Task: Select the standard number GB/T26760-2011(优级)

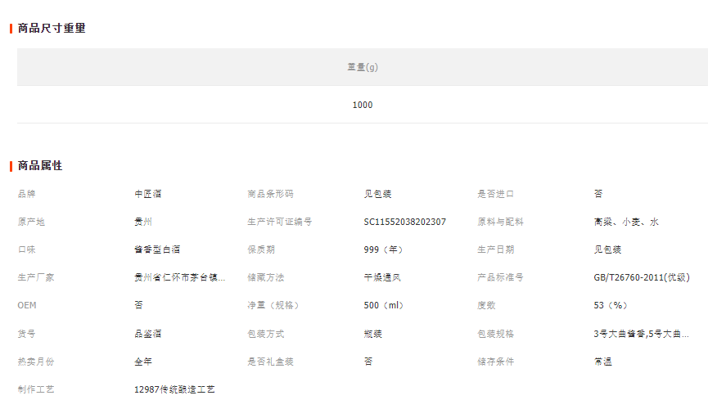Action: coord(642,277)
